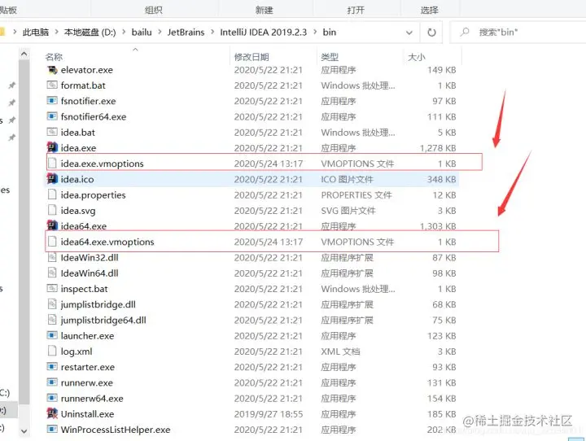Image resolution: width=586 pixels, height=441 pixels.
Task: Select the idea.exe.vmoptions file name
Action: (x=102, y=164)
